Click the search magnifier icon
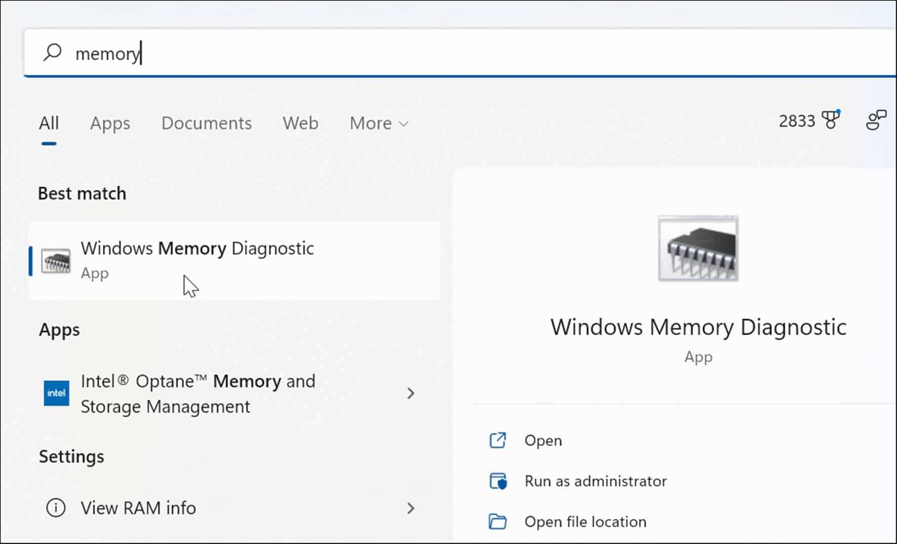This screenshot has height=544, width=897. (x=53, y=51)
